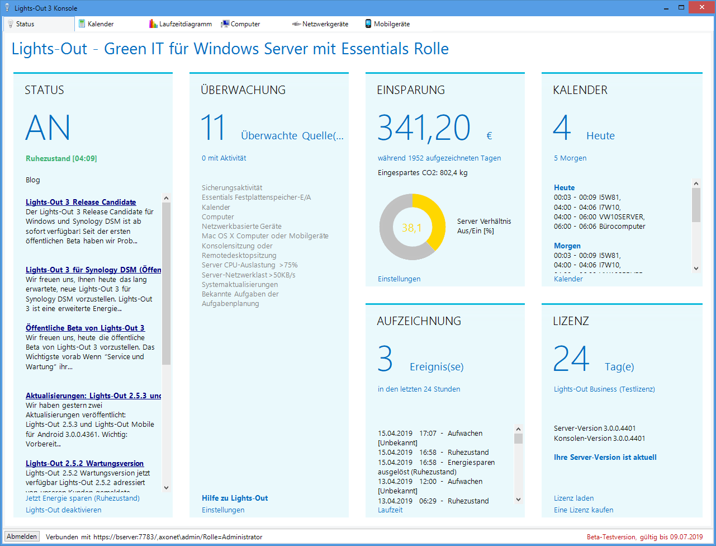Click während 1952 aufgezeichneten Tagen text
Image resolution: width=716 pixels, height=546 pixels.
pyautogui.click(x=439, y=158)
